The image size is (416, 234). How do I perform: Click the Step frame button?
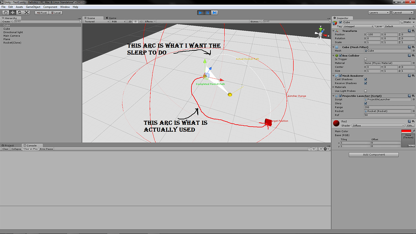click(x=214, y=13)
